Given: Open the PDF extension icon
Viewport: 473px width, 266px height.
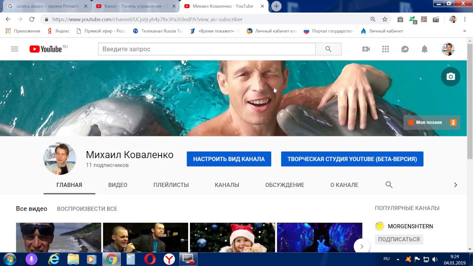Looking at the screenshot, I should tap(424, 19).
